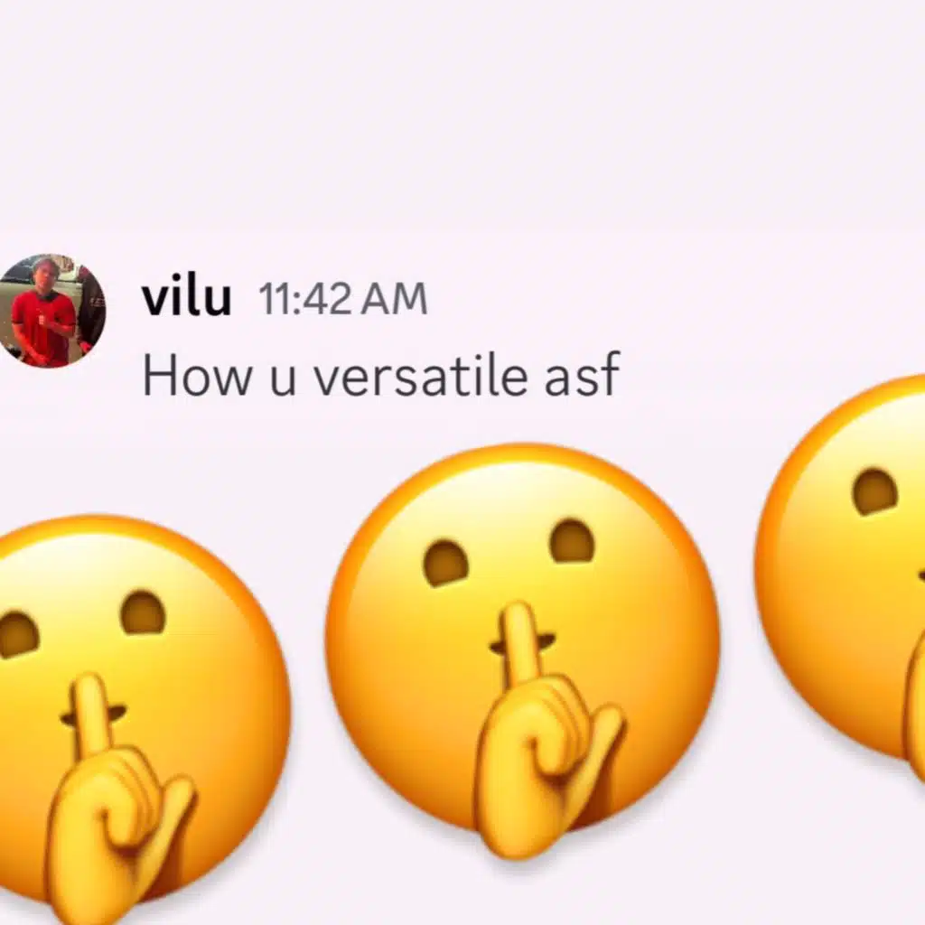Open vilu's profile avatar picture
The image size is (925, 925).
click(51, 311)
